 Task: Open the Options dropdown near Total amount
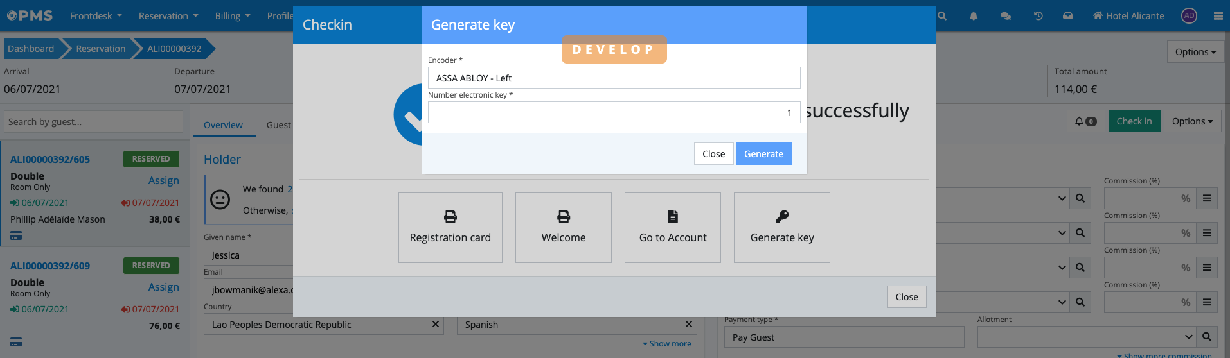(1195, 52)
